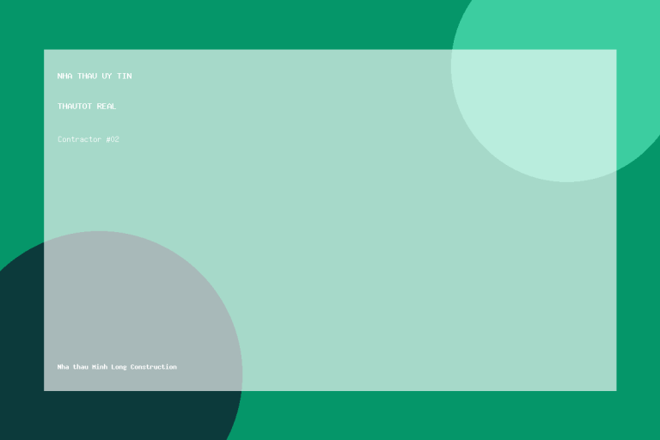This screenshot has height=440, width=660.
Task: Click the 'Contractor #02' label
Action: (89, 139)
